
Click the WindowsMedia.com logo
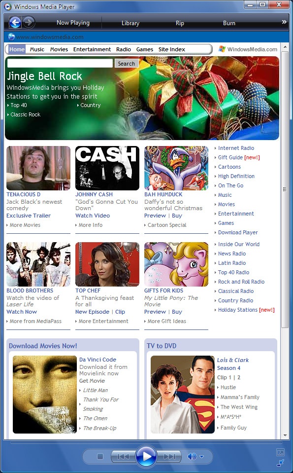pos(248,49)
